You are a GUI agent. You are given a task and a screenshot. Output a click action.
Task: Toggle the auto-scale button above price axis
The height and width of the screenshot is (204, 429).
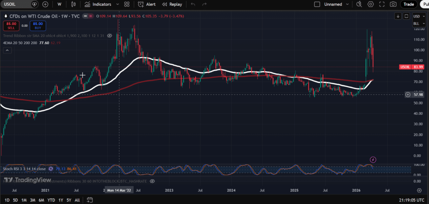[x=406, y=16]
